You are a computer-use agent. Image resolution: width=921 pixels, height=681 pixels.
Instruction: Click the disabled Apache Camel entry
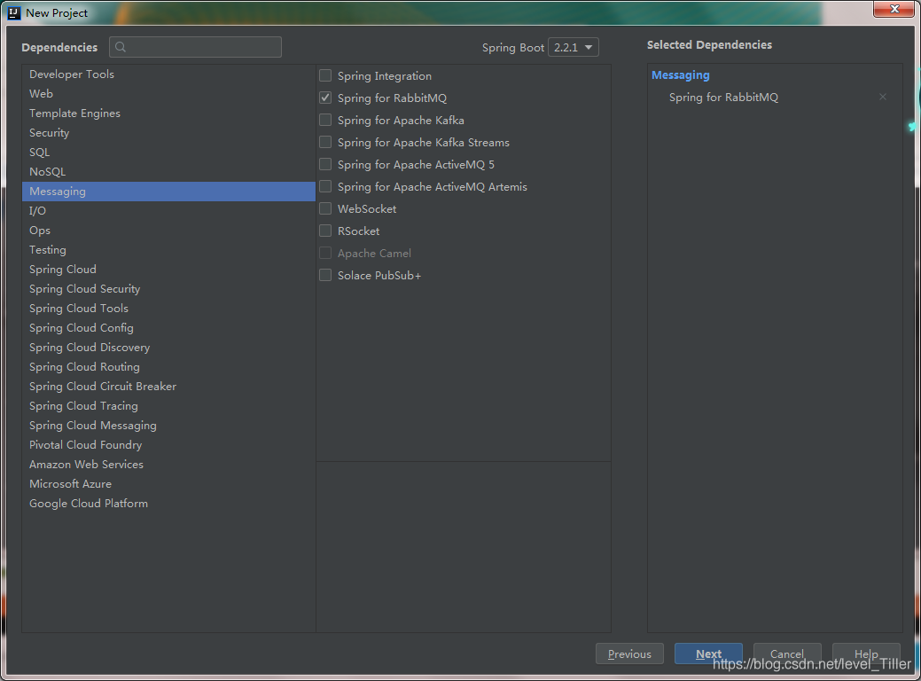[374, 254]
